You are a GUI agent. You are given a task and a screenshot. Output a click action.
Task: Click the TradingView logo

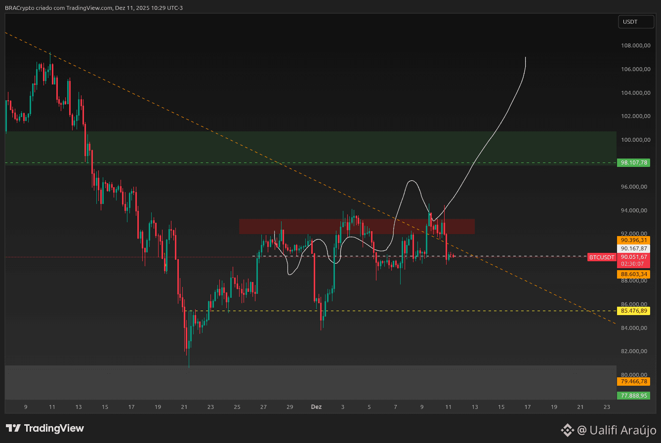click(x=45, y=428)
